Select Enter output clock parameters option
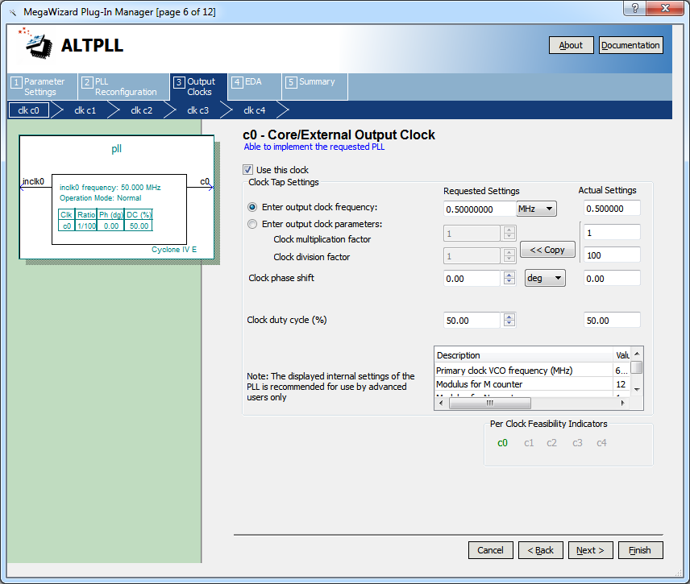The width and height of the screenshot is (690, 584). (x=252, y=224)
